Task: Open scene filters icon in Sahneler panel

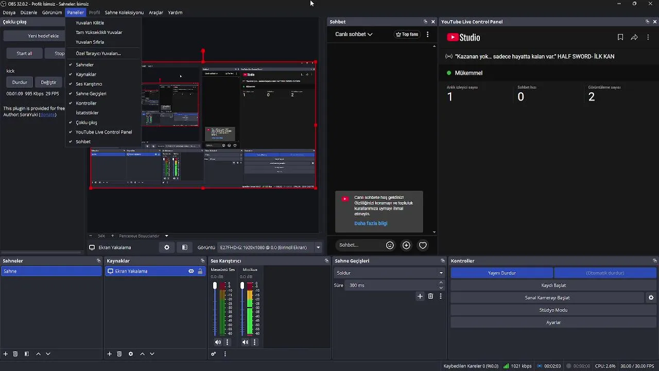Action: coord(27,354)
